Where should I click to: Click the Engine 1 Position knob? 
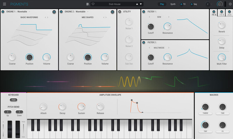click(x=29, y=57)
